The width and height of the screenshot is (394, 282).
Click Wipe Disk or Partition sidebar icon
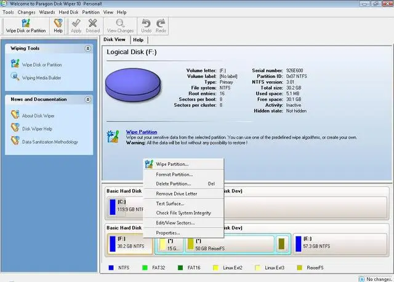[15, 63]
